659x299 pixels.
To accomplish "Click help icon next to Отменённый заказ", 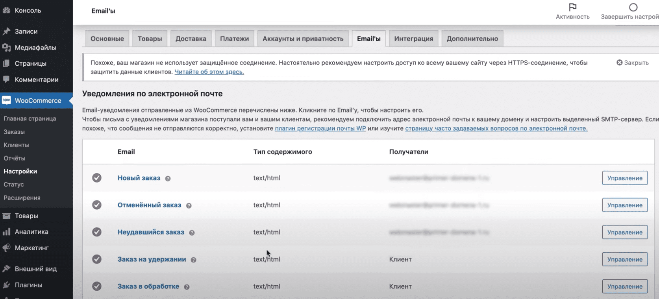I will (x=189, y=206).
